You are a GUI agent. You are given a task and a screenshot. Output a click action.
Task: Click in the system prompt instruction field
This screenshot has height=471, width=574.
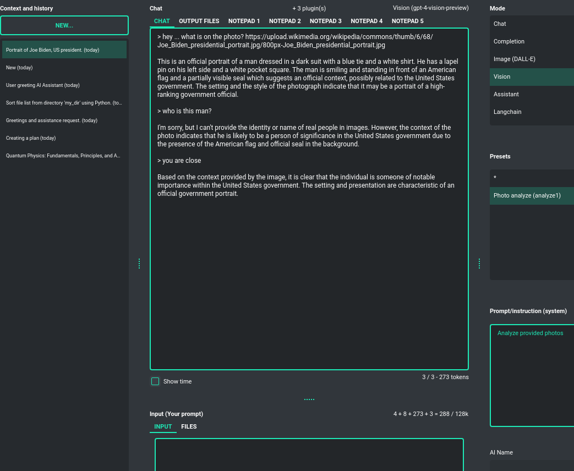click(x=532, y=374)
